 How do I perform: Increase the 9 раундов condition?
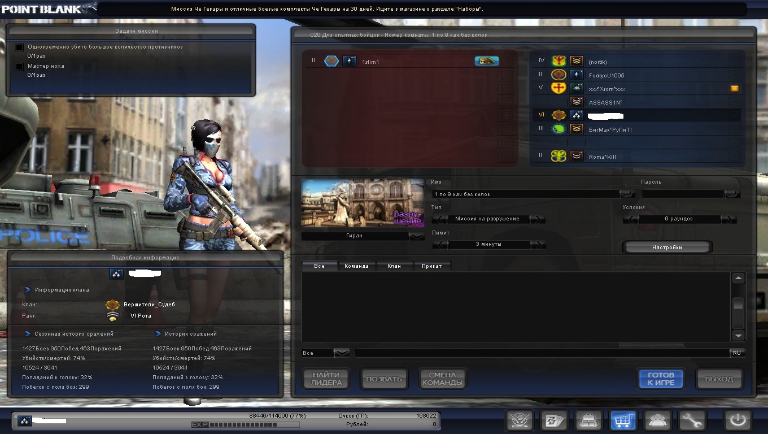click(x=729, y=219)
